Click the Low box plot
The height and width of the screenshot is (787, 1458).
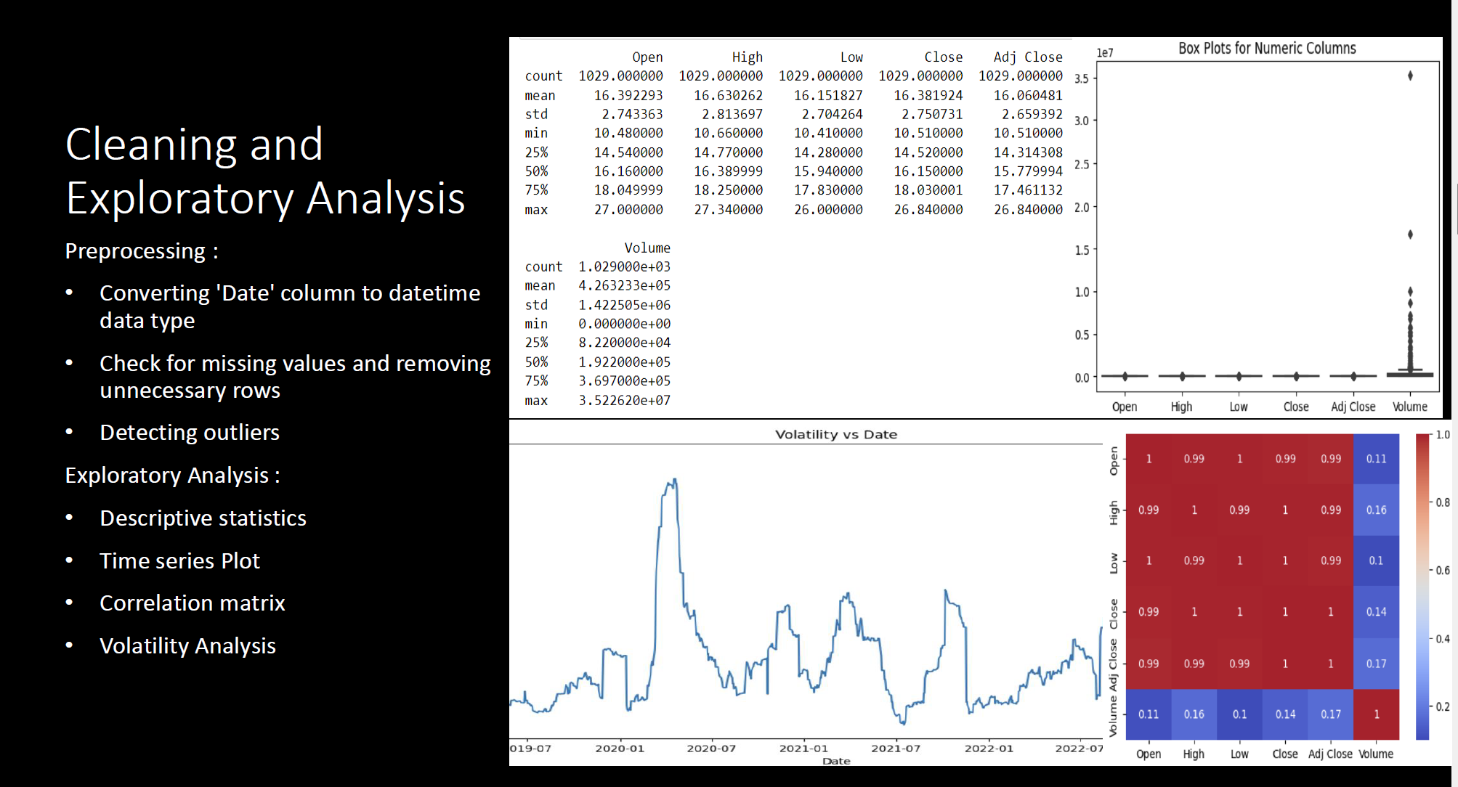[x=1239, y=375]
